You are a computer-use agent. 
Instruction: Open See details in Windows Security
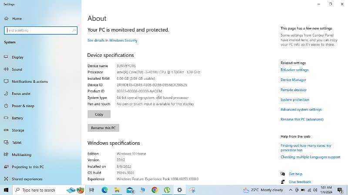point(112,40)
